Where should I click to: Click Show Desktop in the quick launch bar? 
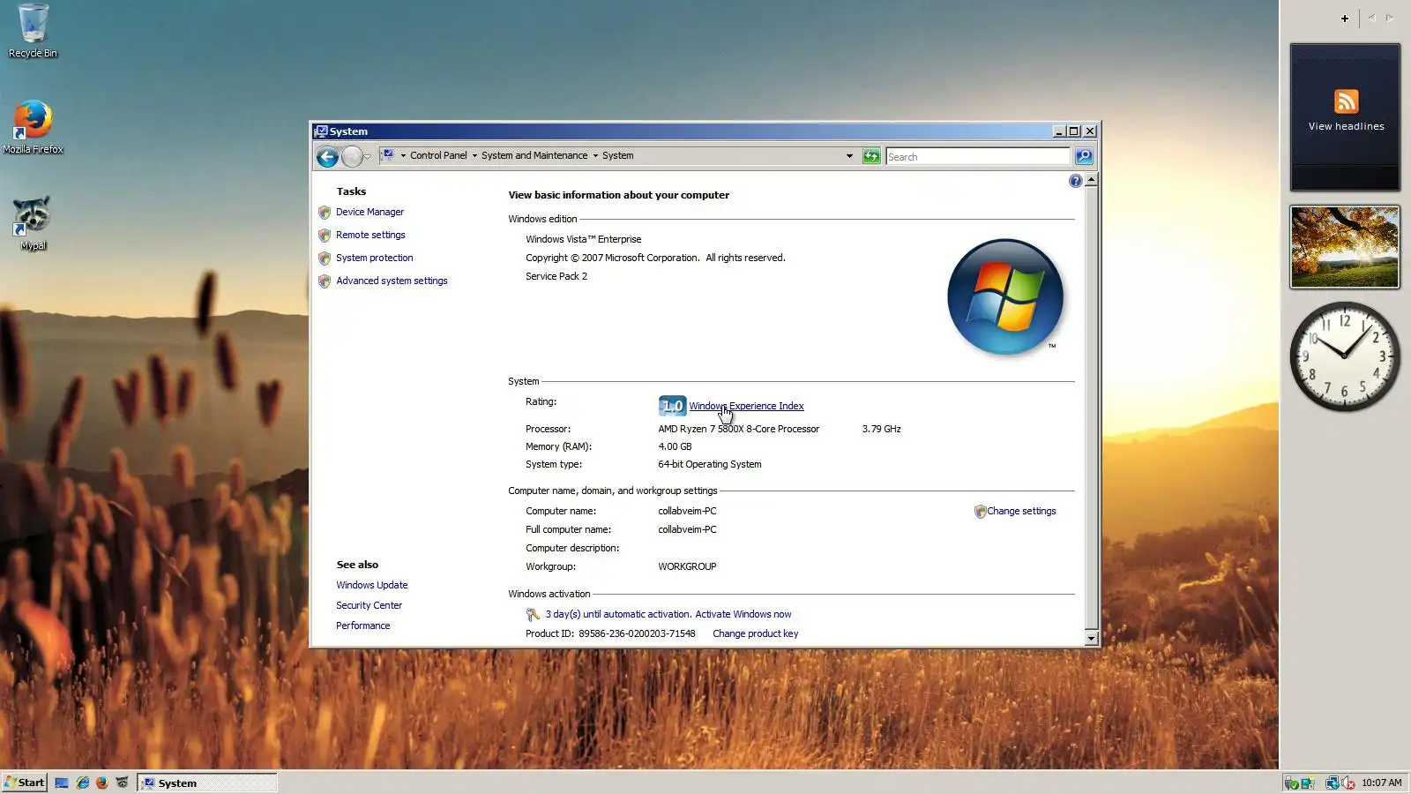pos(62,783)
